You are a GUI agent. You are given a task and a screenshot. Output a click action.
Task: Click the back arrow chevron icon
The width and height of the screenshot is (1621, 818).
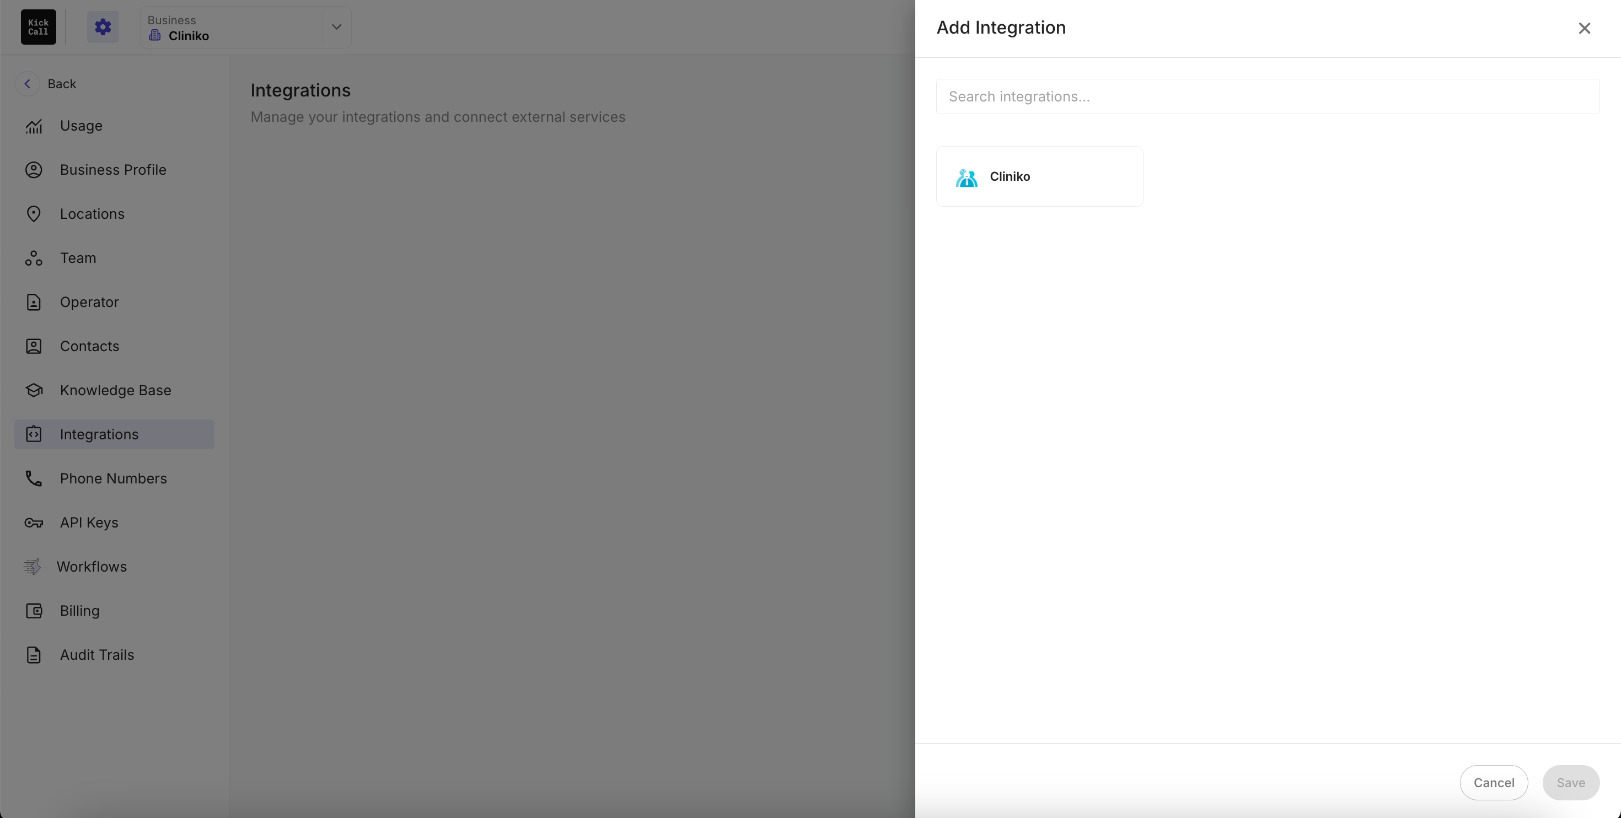click(x=27, y=84)
